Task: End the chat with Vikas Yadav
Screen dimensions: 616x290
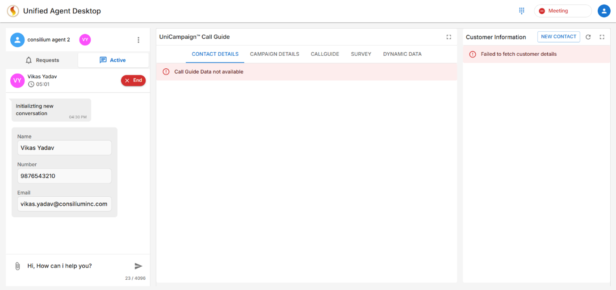Action: pos(133,80)
